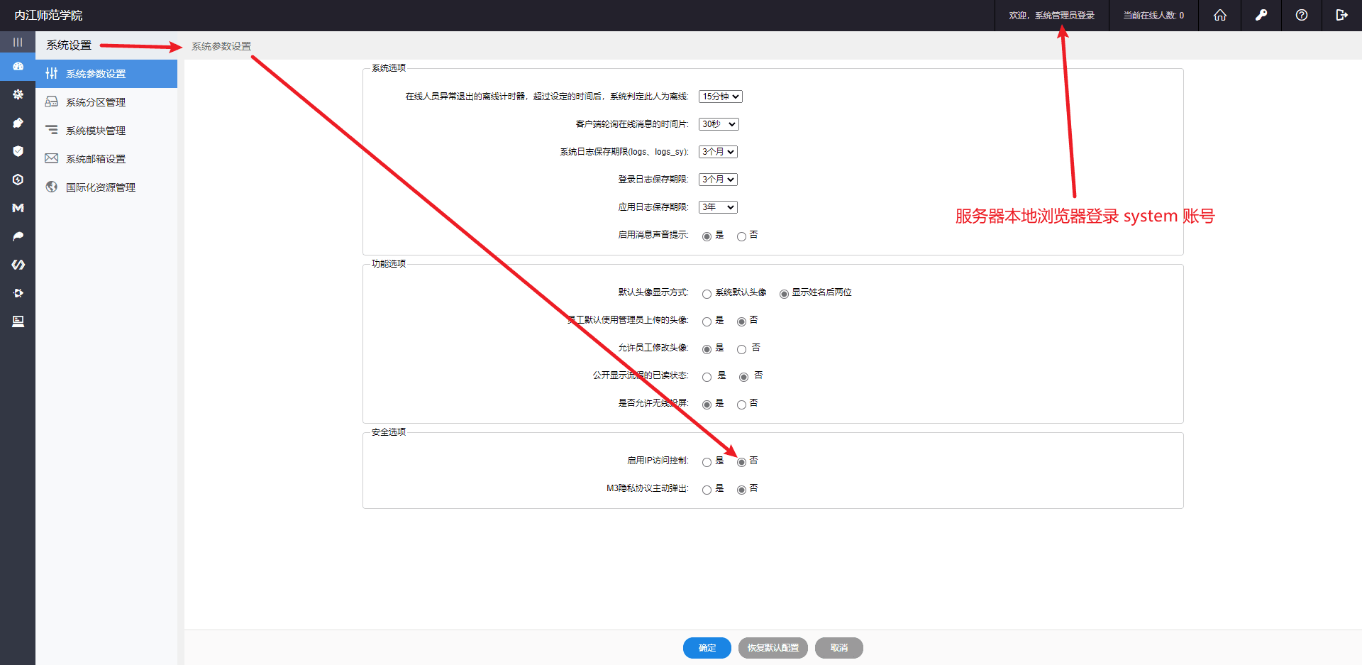Open the 15分钟 offline timer dropdown
Screen dimensions: 1362x665
(x=720, y=97)
